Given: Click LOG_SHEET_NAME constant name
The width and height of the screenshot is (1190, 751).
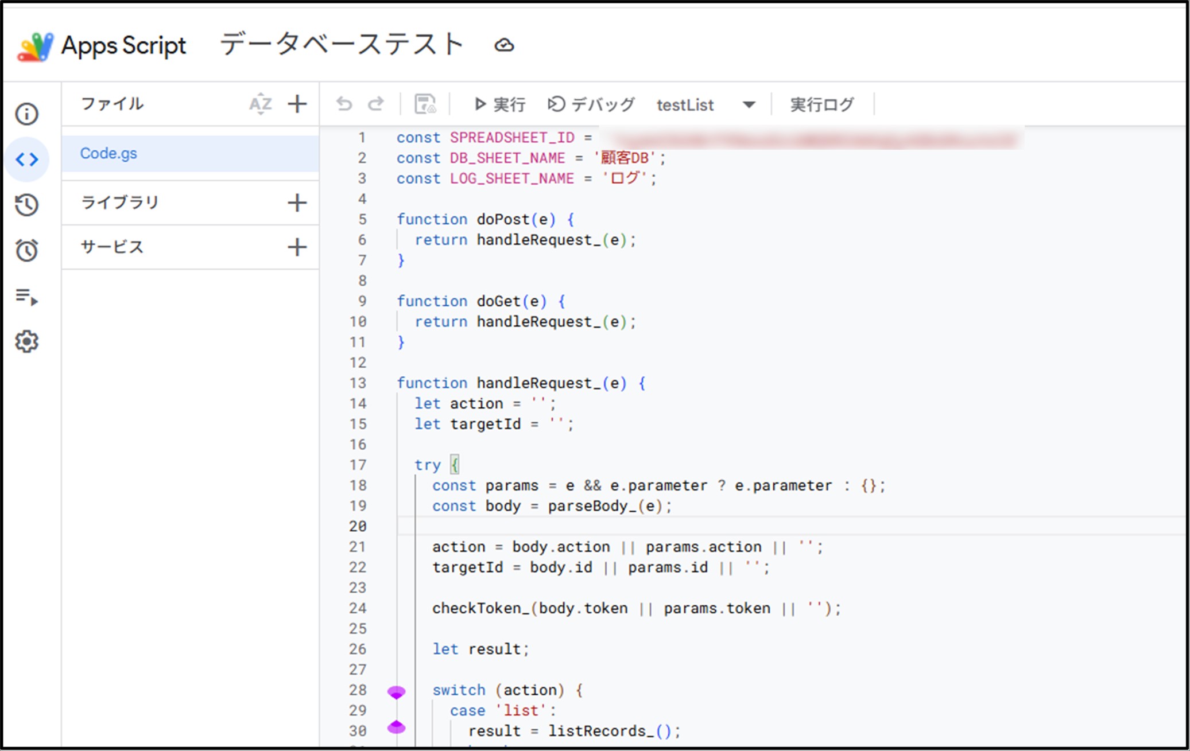Looking at the screenshot, I should click(512, 178).
